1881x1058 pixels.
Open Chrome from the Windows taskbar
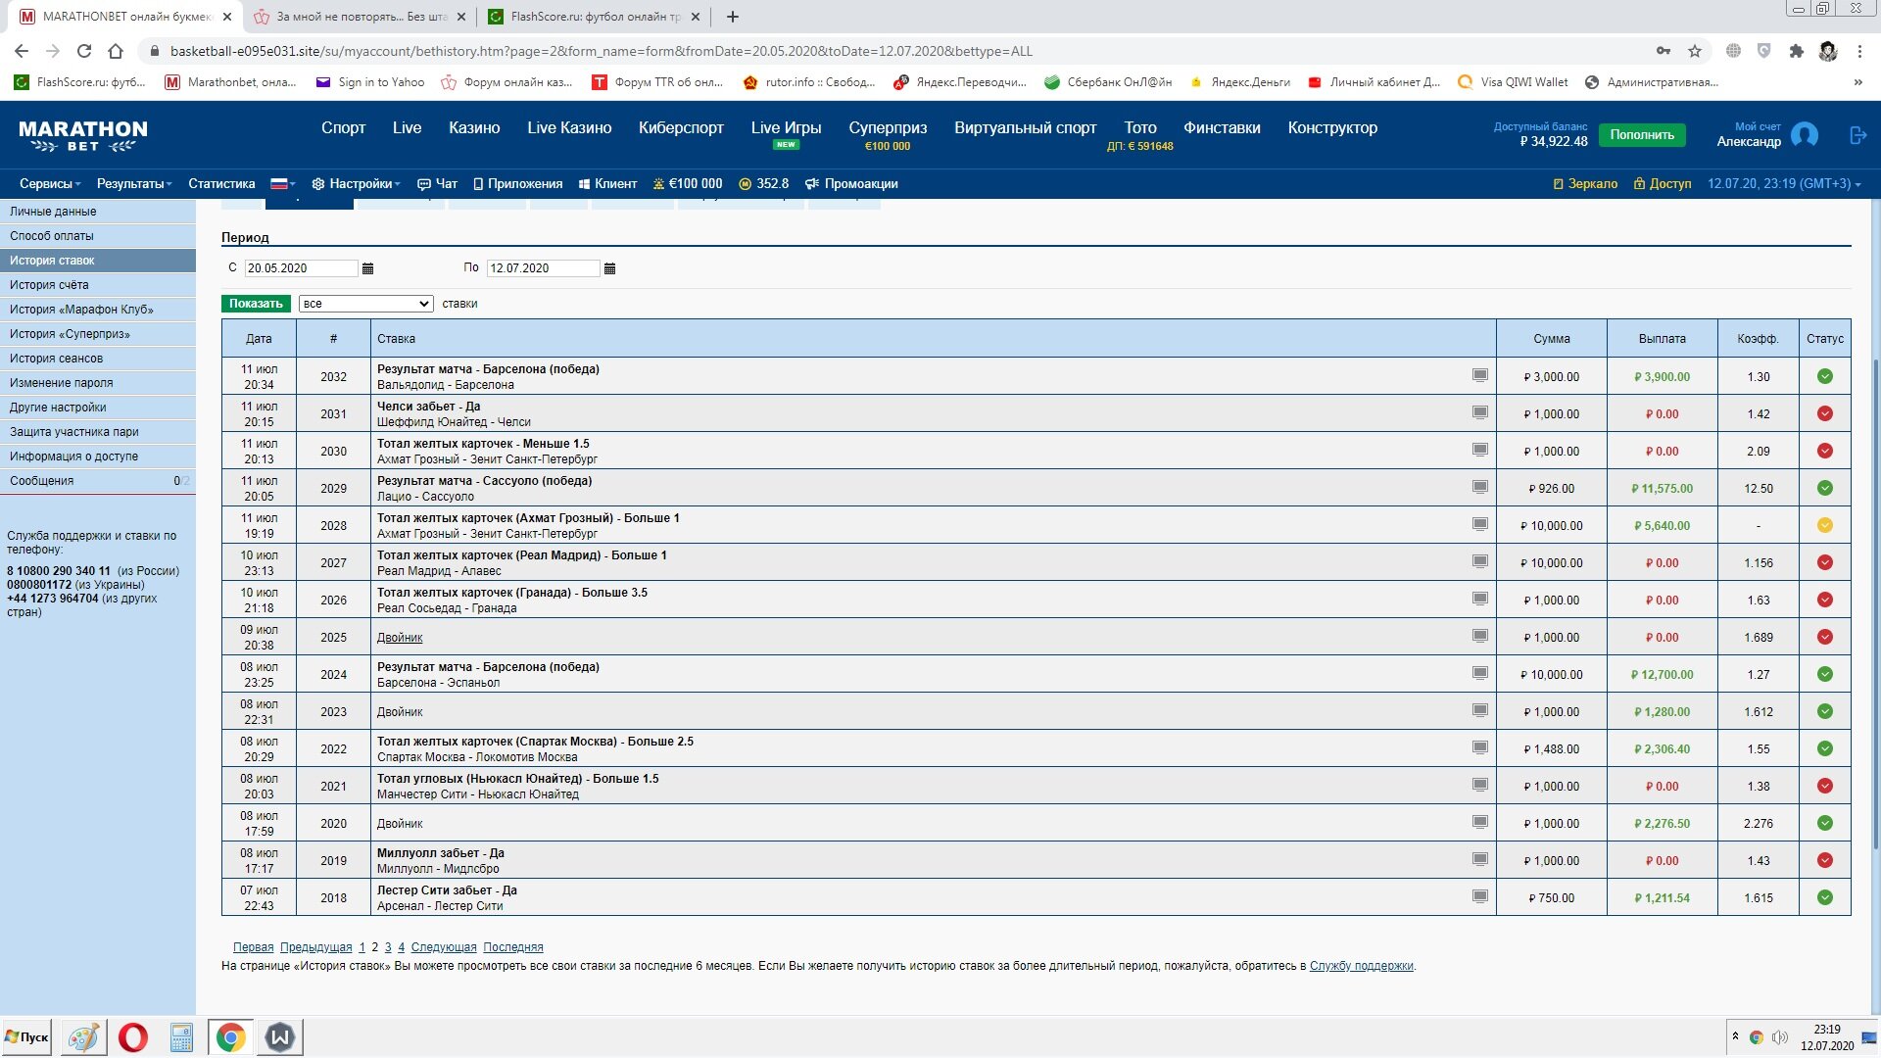point(231,1036)
